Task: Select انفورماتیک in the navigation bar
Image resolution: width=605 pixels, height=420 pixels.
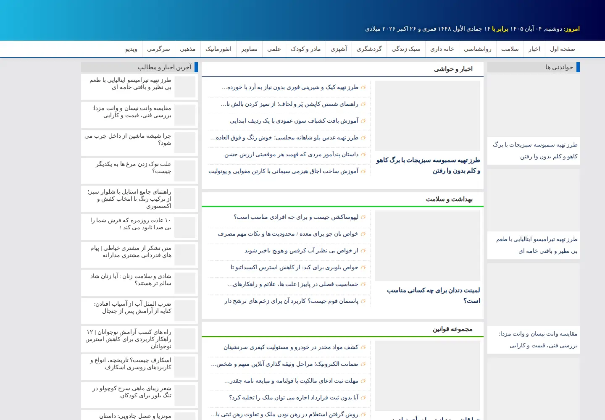Action: (218, 49)
